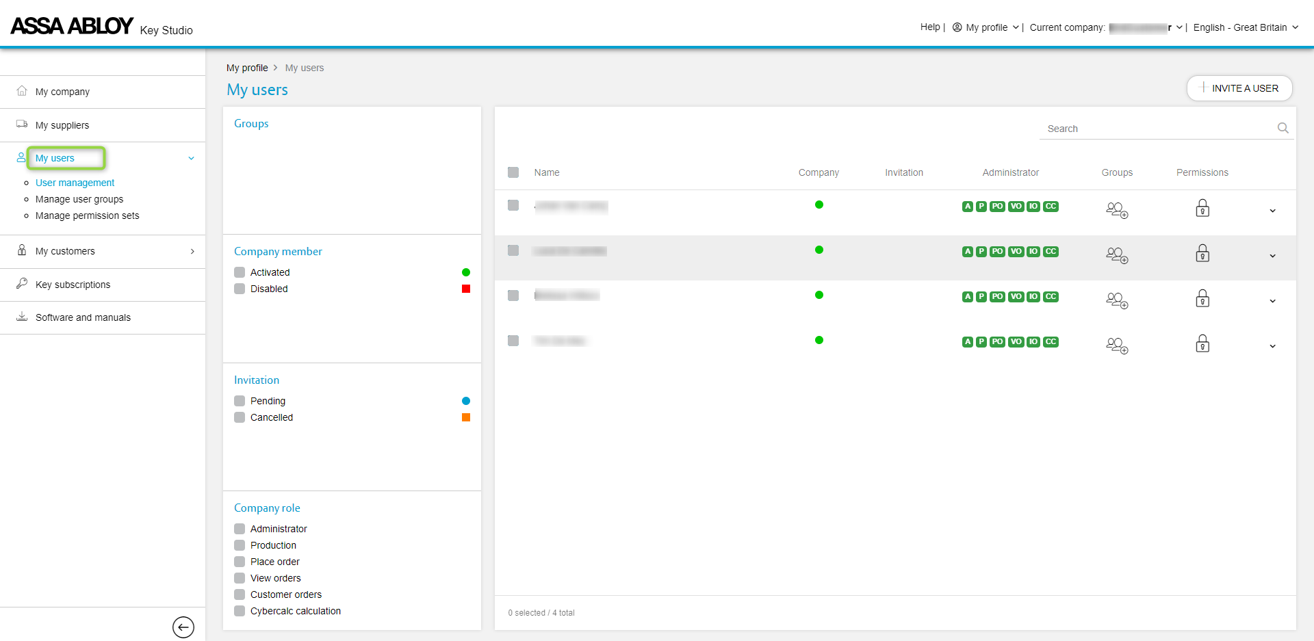Open permissions lock for the third user row
This screenshot has width=1314, height=641.
click(1202, 298)
